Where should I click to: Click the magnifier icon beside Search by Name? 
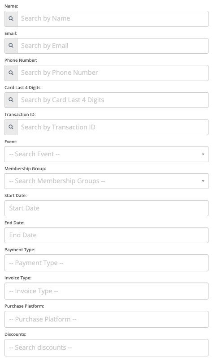point(11,19)
